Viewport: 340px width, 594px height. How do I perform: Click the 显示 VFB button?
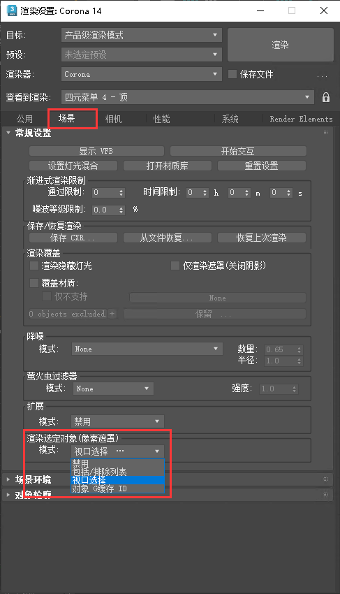coord(96,151)
